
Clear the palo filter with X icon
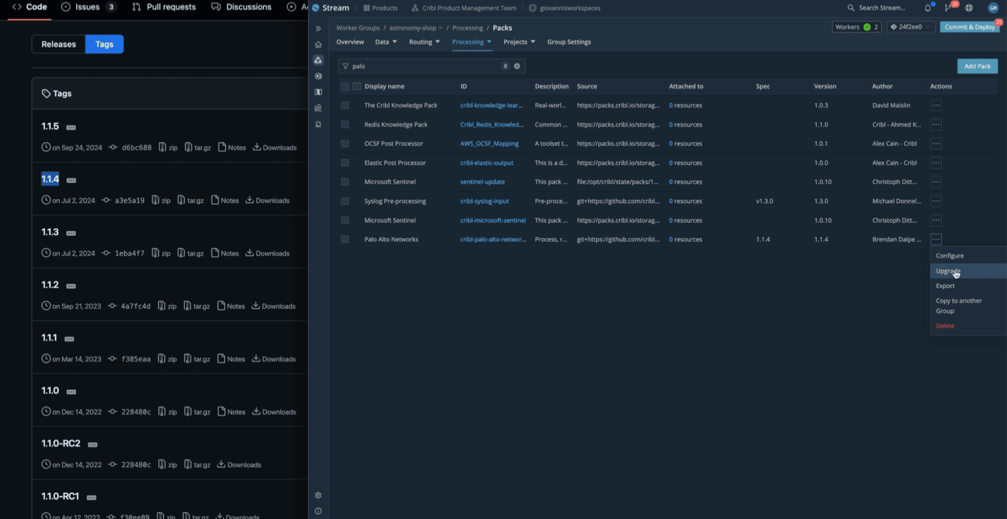517,66
